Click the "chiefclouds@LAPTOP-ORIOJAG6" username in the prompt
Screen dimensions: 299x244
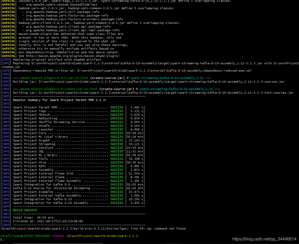coord(25,236)
